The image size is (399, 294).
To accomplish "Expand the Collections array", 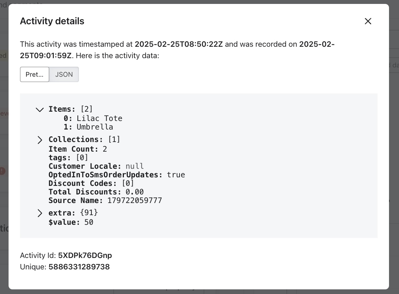I will 40,140.
